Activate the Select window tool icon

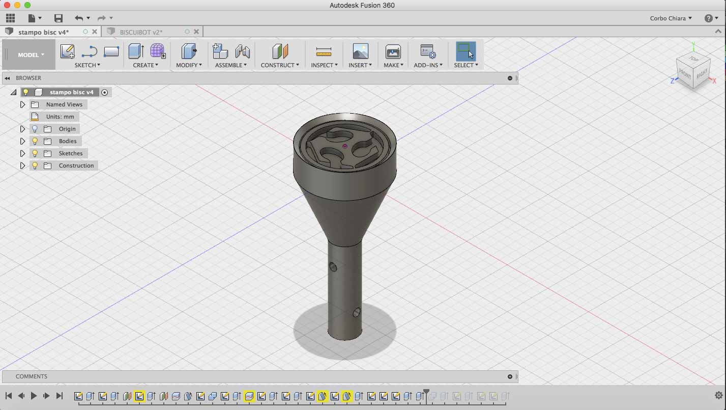[466, 51]
